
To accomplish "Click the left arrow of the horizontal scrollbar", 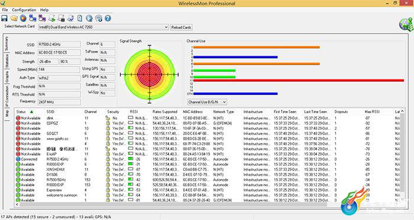I will tap(17, 205).
